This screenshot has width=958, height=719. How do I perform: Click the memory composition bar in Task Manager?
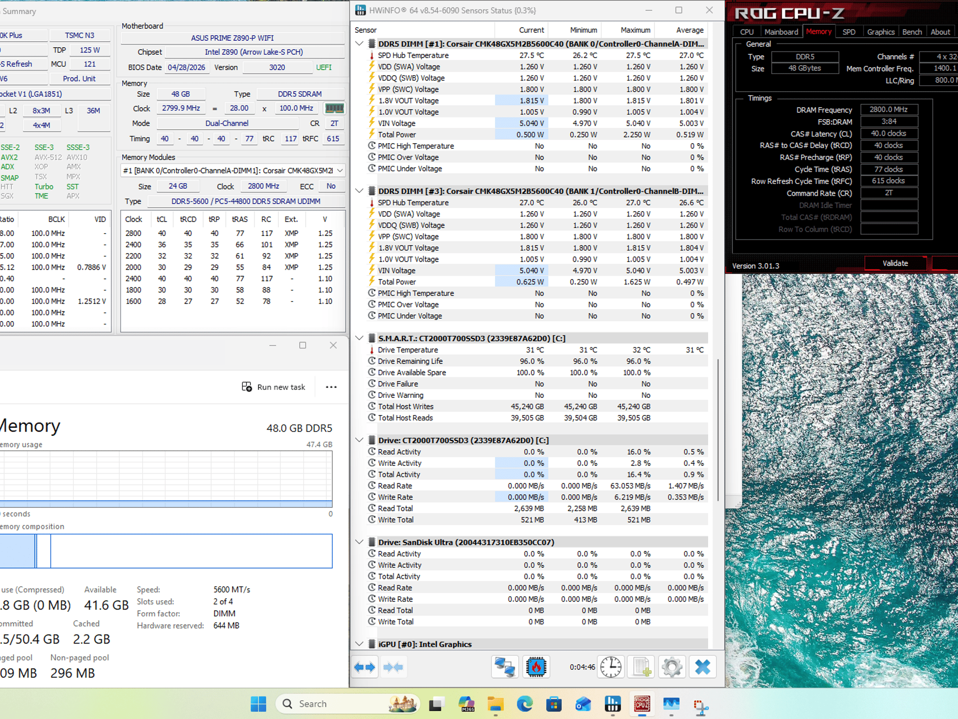coord(166,551)
